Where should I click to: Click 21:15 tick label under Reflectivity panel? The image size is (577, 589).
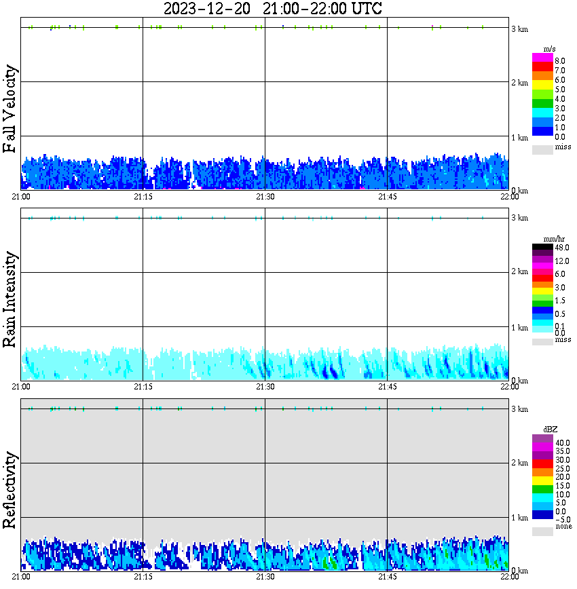143,577
